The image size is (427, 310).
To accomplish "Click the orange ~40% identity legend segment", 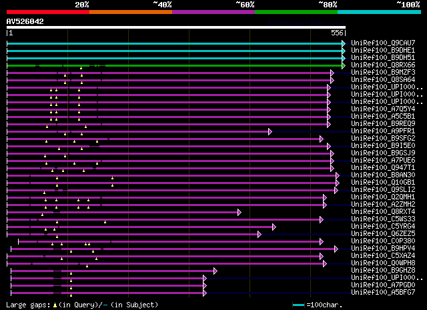I will click(131, 12).
